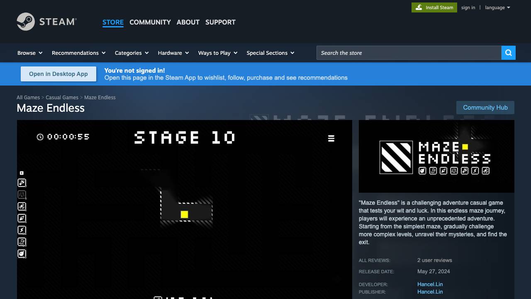Open the Community Hub
The image size is (531, 299).
tap(485, 108)
